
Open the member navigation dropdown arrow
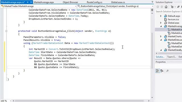tap(152, 6)
